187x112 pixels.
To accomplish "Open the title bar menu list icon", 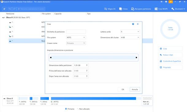I will coord(161,2).
